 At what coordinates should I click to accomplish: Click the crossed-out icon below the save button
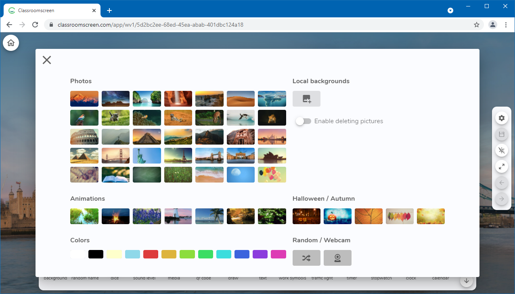(502, 150)
